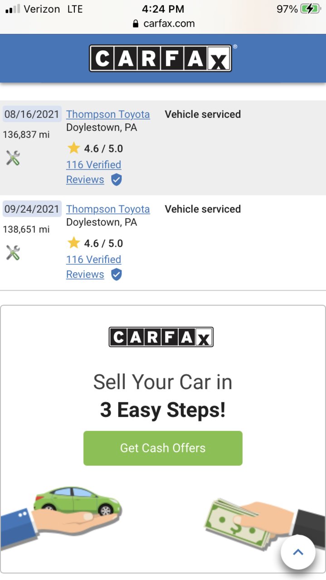Select the 08/16/2021 date badge
Viewport: 326px width, 580px height.
click(32, 114)
